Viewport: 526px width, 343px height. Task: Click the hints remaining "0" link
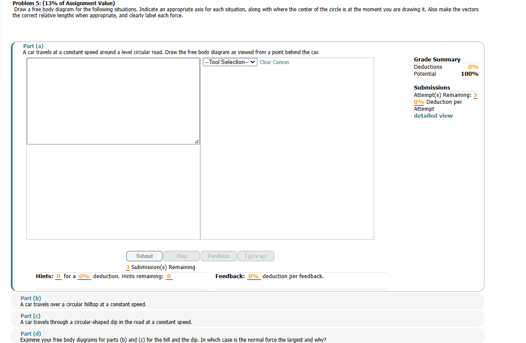point(169,276)
